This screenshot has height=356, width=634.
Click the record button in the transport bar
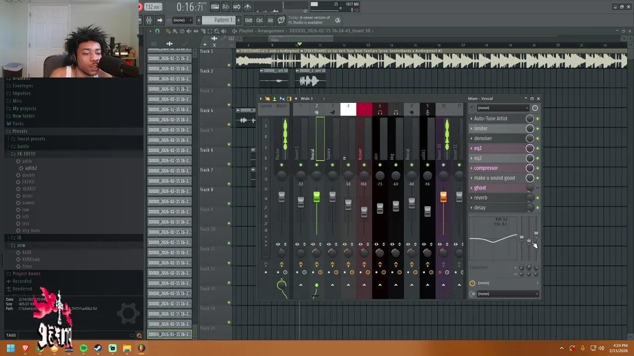[140, 6]
